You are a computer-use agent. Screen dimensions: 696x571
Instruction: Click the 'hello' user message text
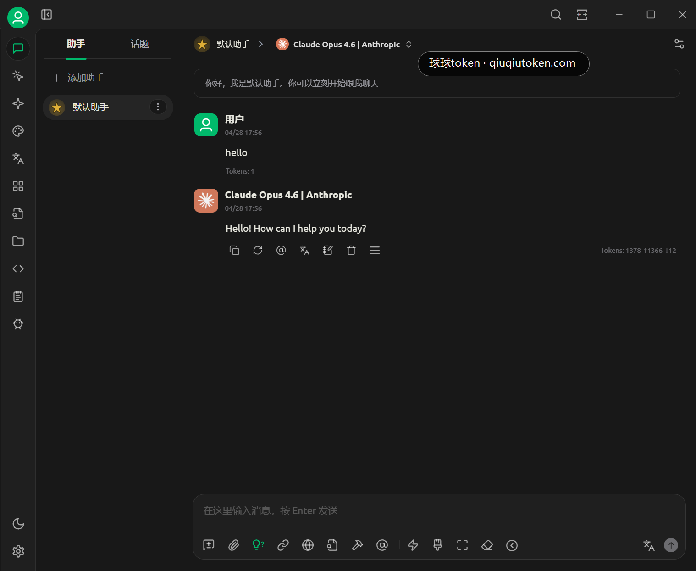(x=236, y=153)
